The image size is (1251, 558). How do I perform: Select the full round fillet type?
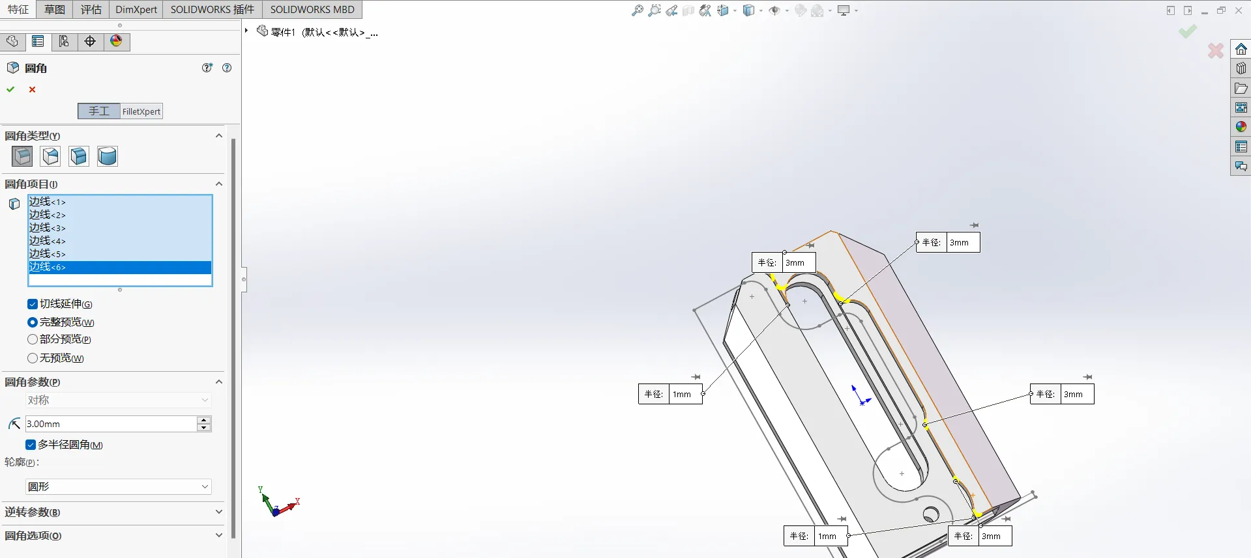(x=108, y=156)
